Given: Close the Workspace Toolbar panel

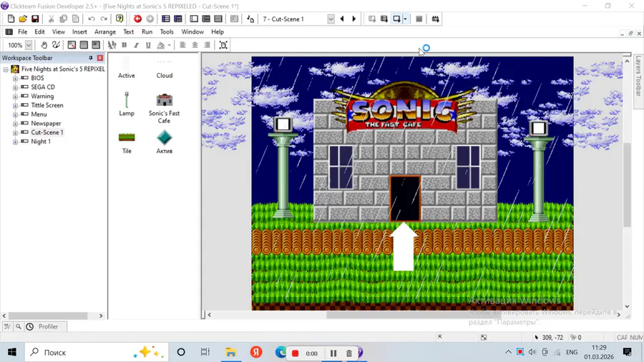Looking at the screenshot, I should [x=99, y=58].
